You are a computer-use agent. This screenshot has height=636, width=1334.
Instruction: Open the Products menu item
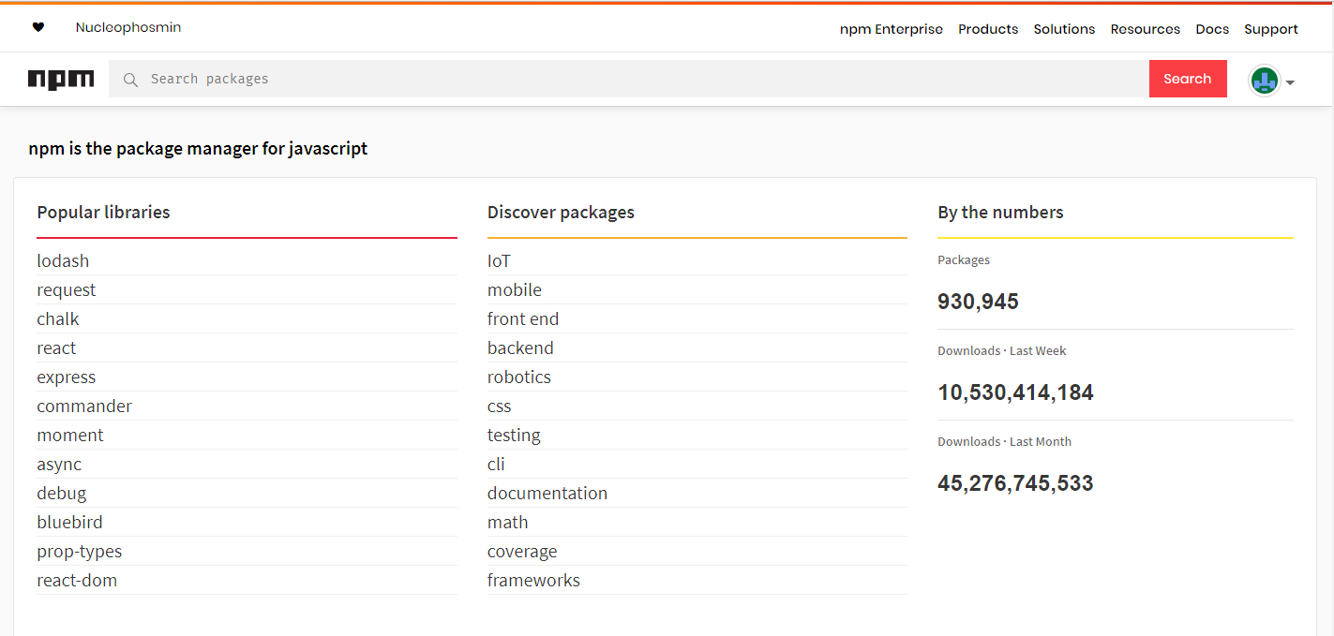tap(987, 29)
